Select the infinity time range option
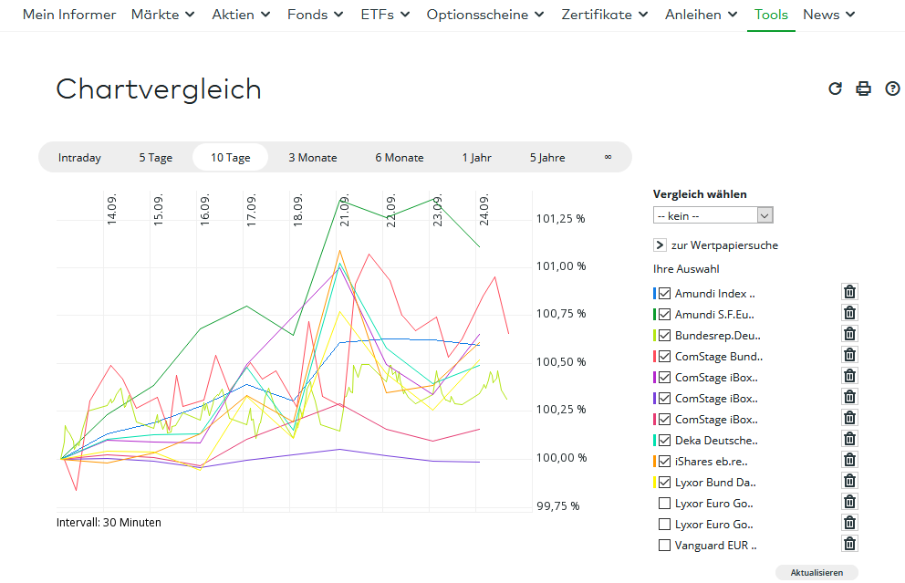Viewport: 905px width, 583px height. pyautogui.click(x=608, y=157)
